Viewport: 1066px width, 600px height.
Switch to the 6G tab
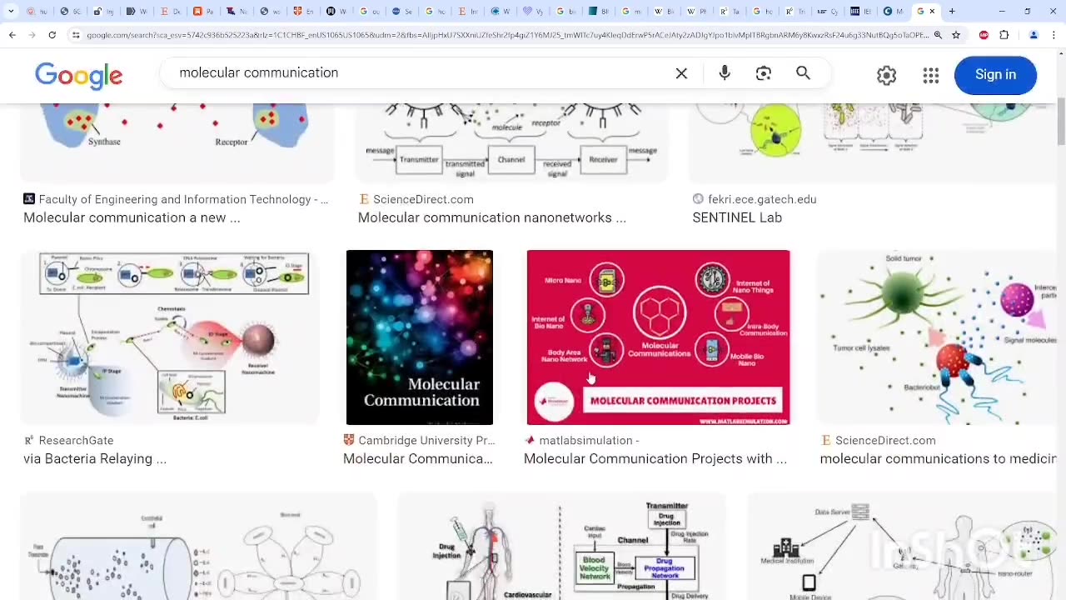(x=70, y=11)
